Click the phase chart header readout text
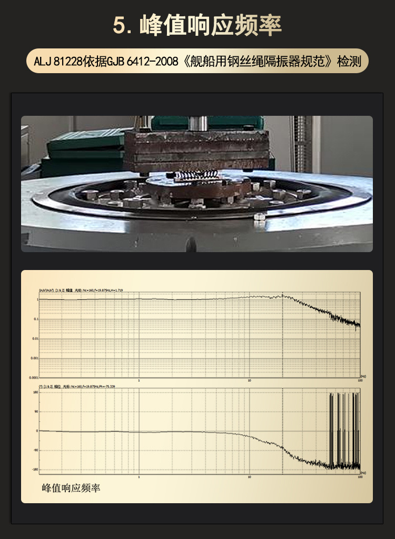395x539 pixels. coord(77,386)
